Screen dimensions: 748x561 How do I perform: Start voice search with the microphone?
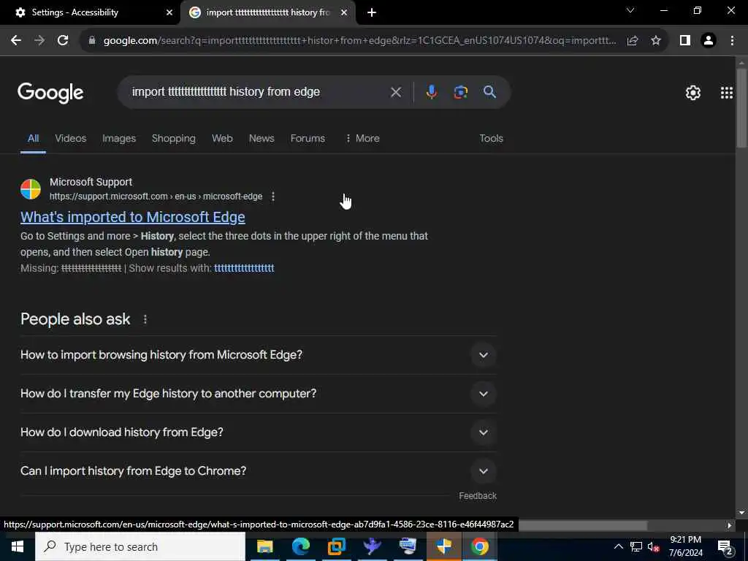[431, 92]
